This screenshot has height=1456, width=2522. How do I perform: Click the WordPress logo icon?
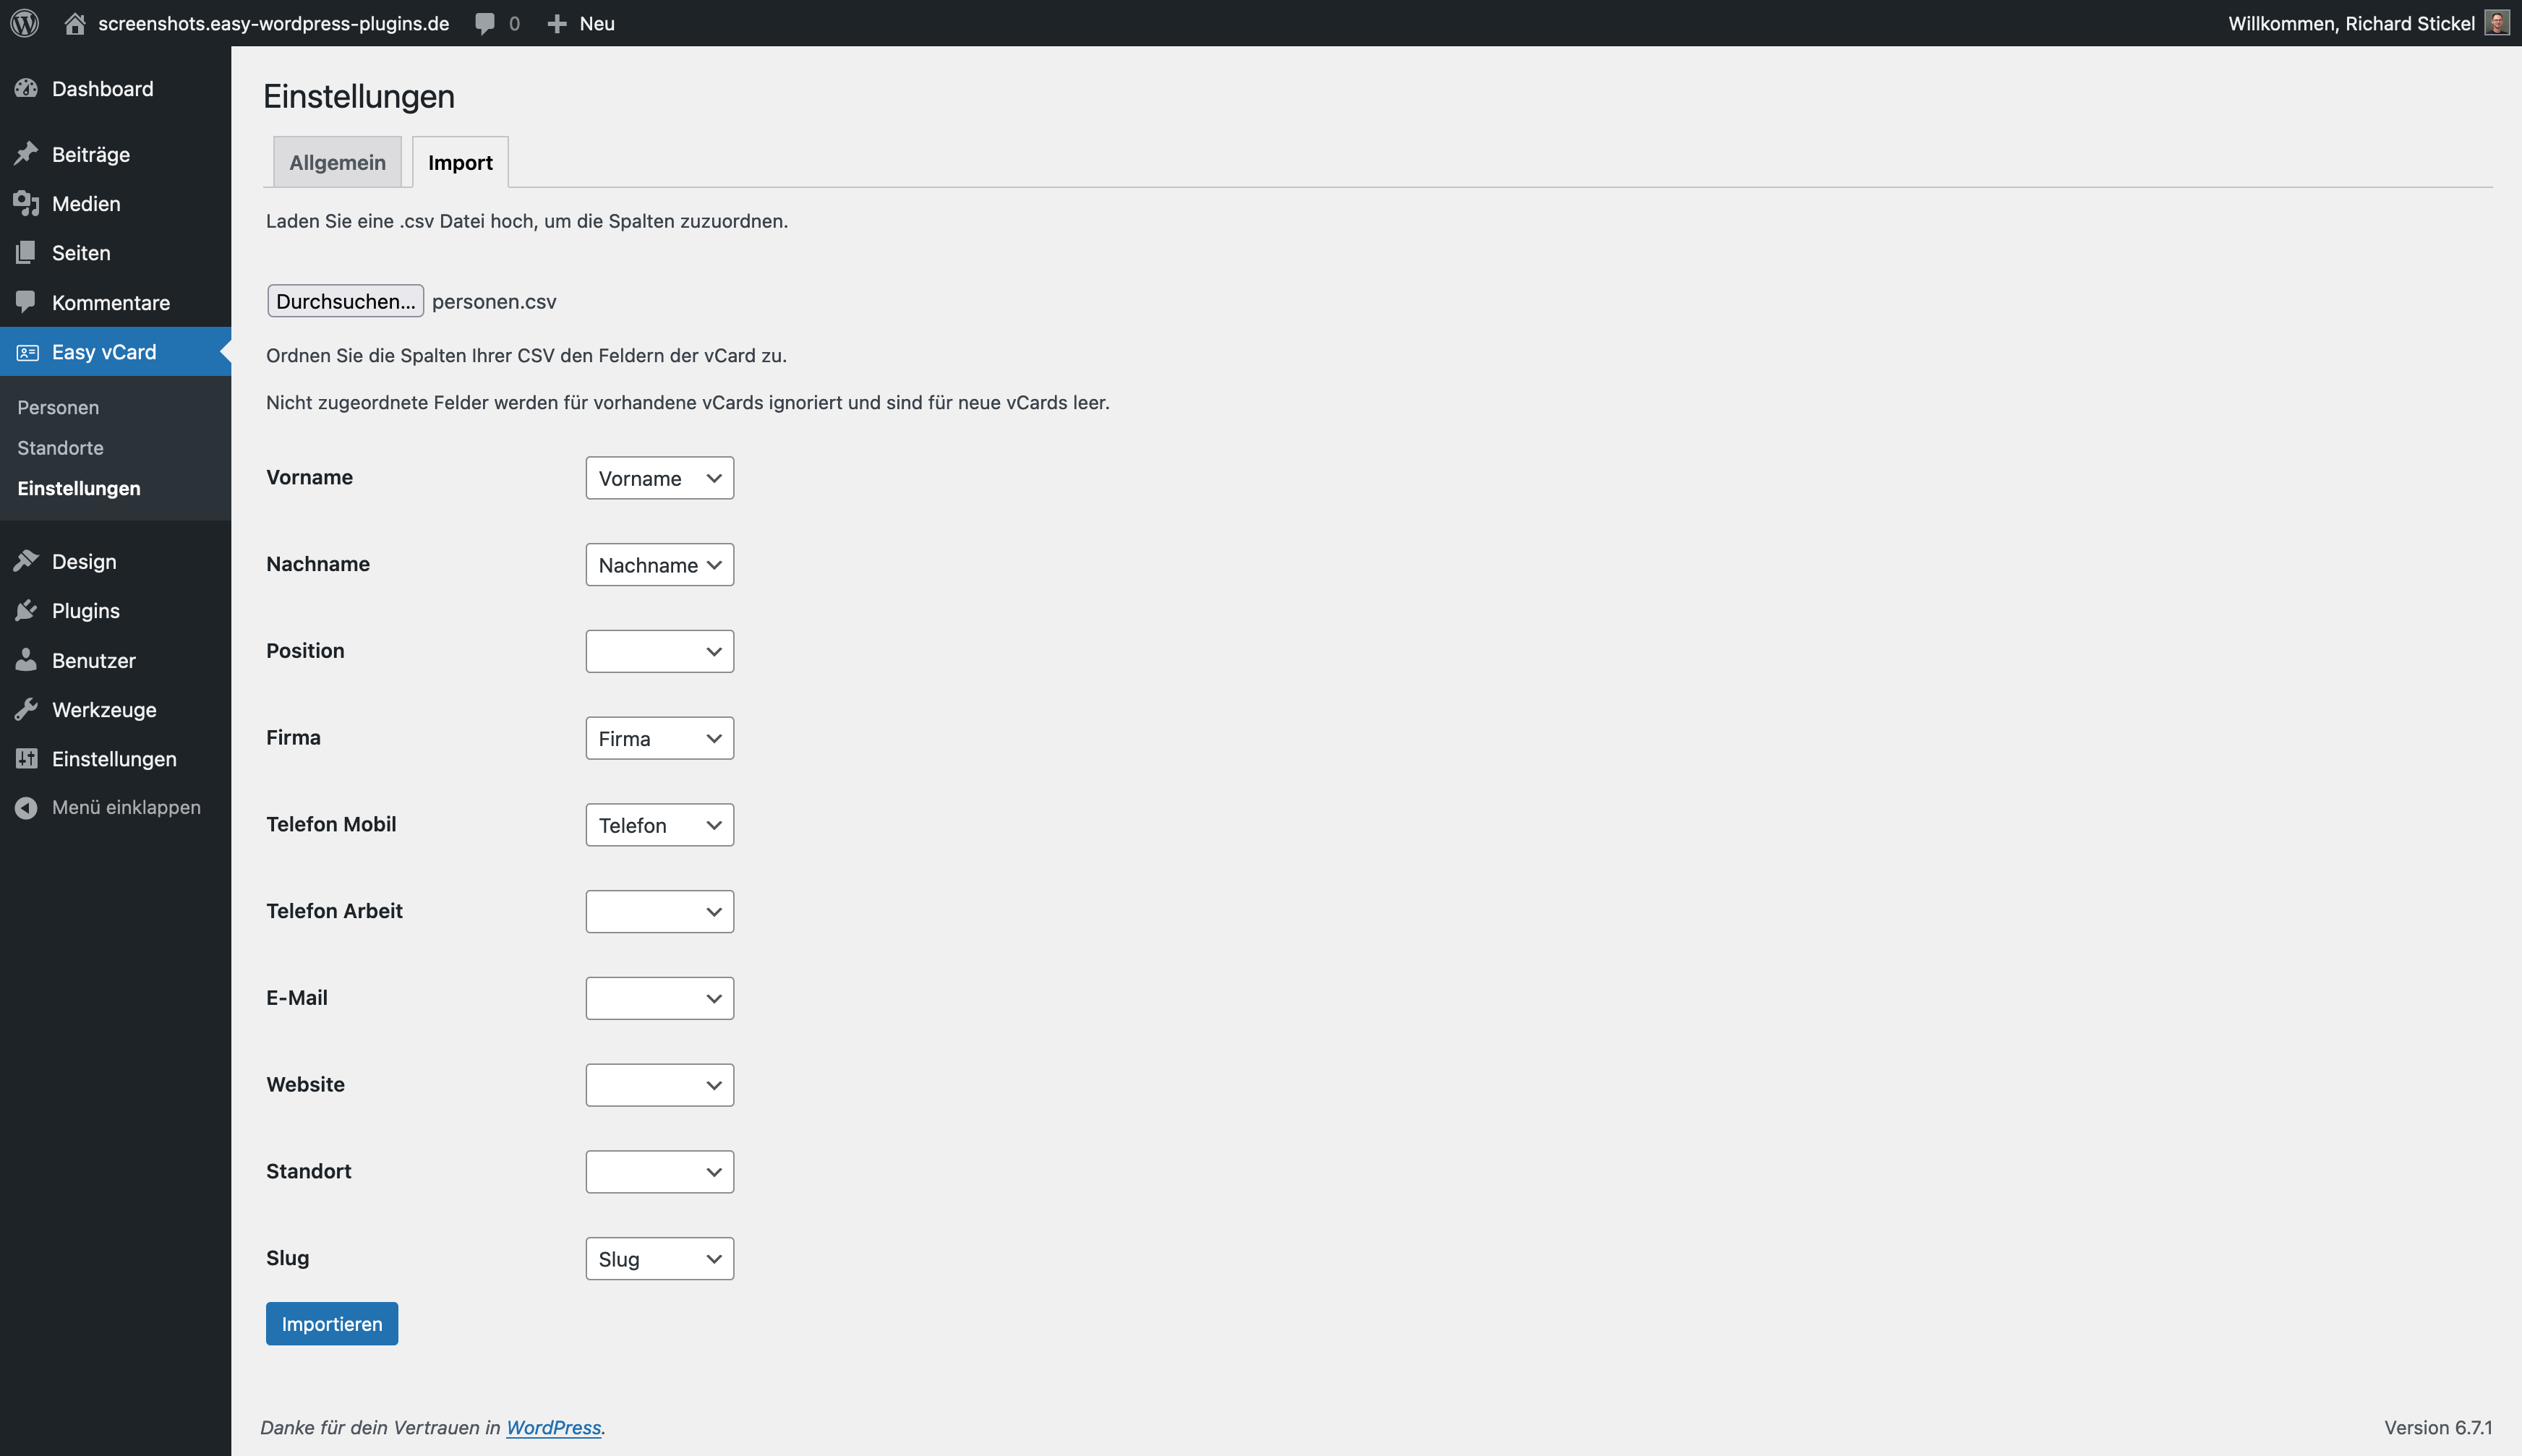click(x=25, y=23)
